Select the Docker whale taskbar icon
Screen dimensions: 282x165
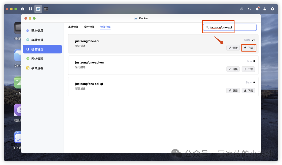click(x=38, y=9)
